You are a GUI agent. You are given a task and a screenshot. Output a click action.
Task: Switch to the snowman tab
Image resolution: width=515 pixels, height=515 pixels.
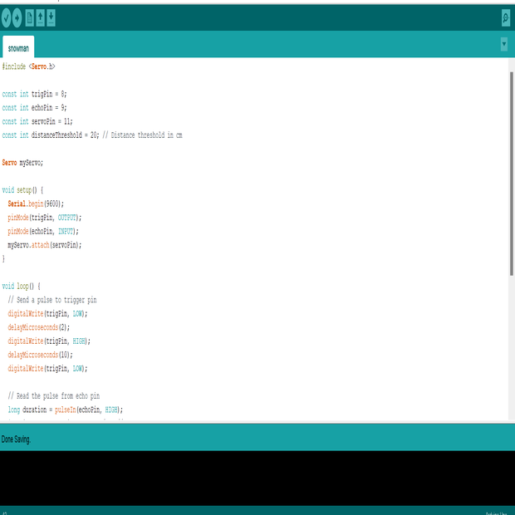point(18,48)
